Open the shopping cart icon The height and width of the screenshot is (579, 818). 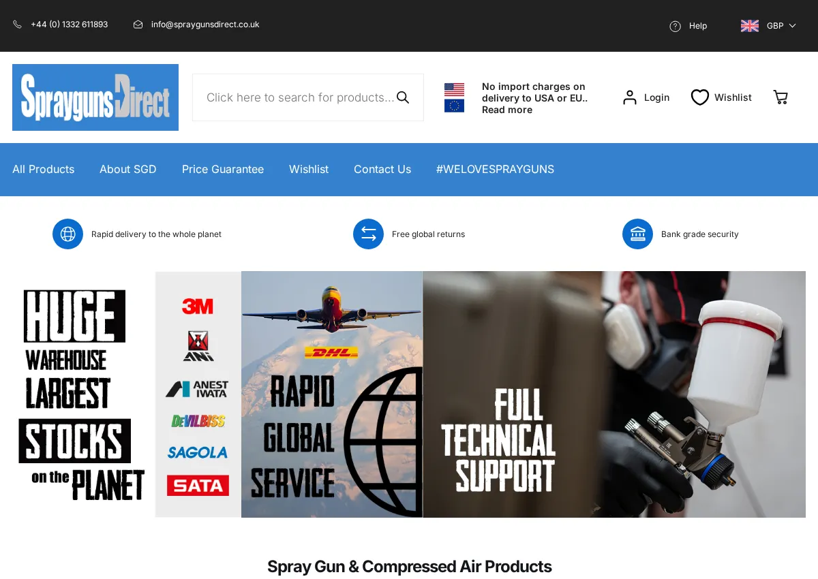click(x=781, y=97)
